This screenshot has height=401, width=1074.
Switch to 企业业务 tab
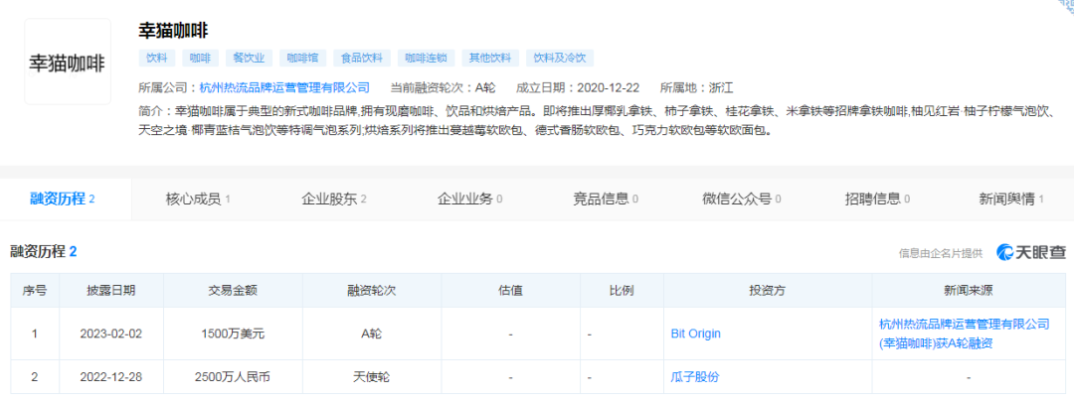coord(469,200)
